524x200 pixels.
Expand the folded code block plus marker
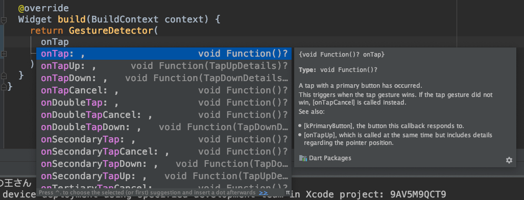4,54
